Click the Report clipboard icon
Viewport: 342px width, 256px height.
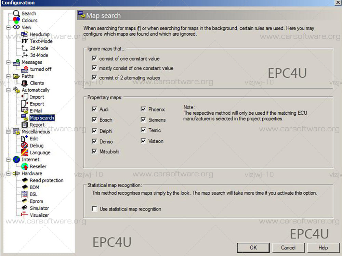(x=25, y=125)
